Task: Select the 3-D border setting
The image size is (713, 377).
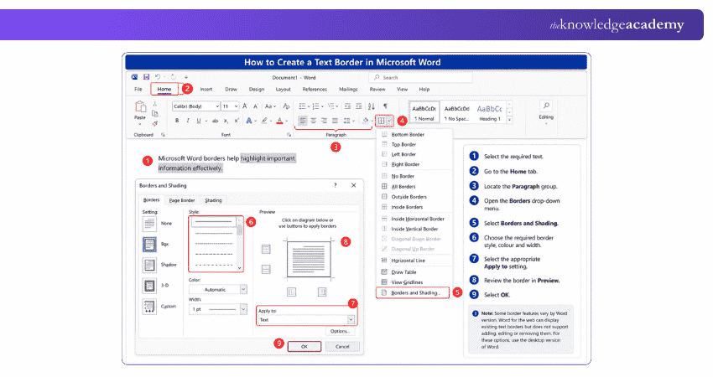Action: tap(149, 285)
